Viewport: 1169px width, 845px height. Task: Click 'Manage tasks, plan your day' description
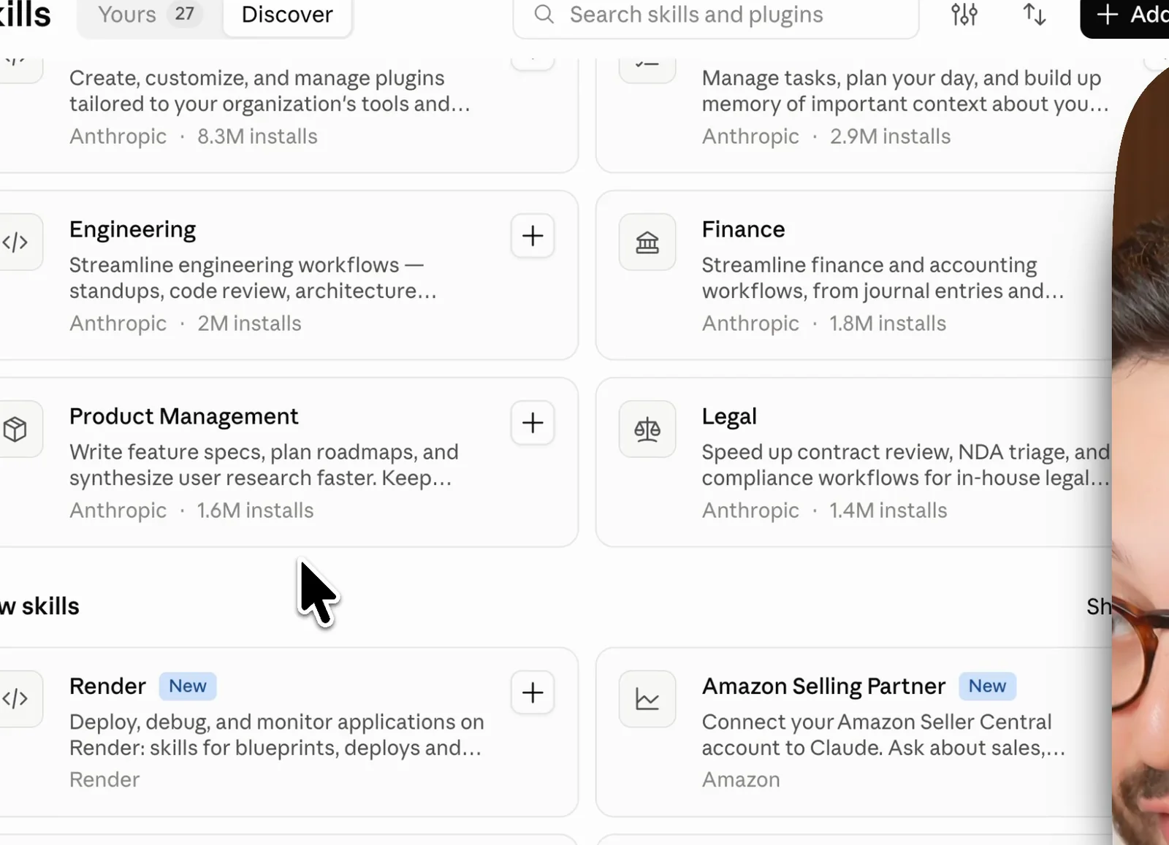(905, 91)
